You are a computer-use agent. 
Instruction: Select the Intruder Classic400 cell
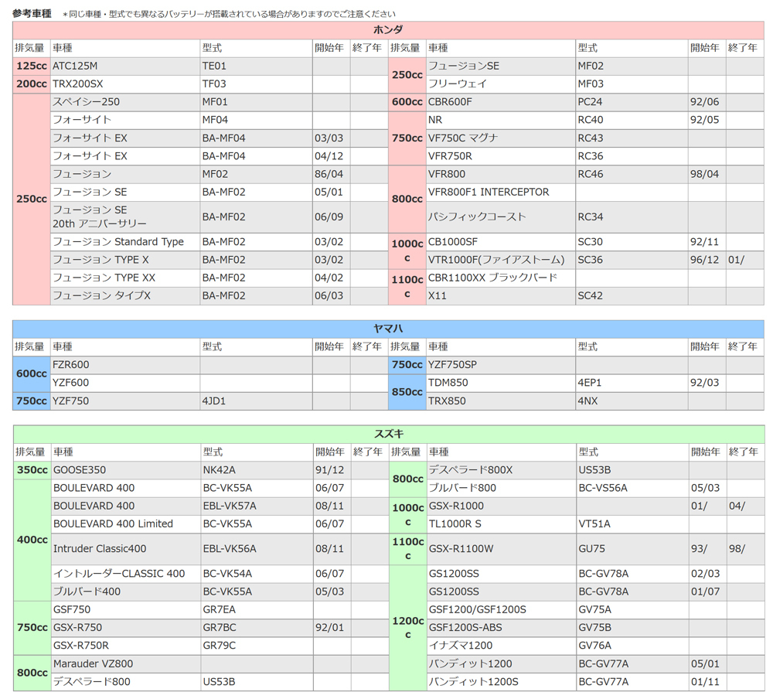(126, 549)
